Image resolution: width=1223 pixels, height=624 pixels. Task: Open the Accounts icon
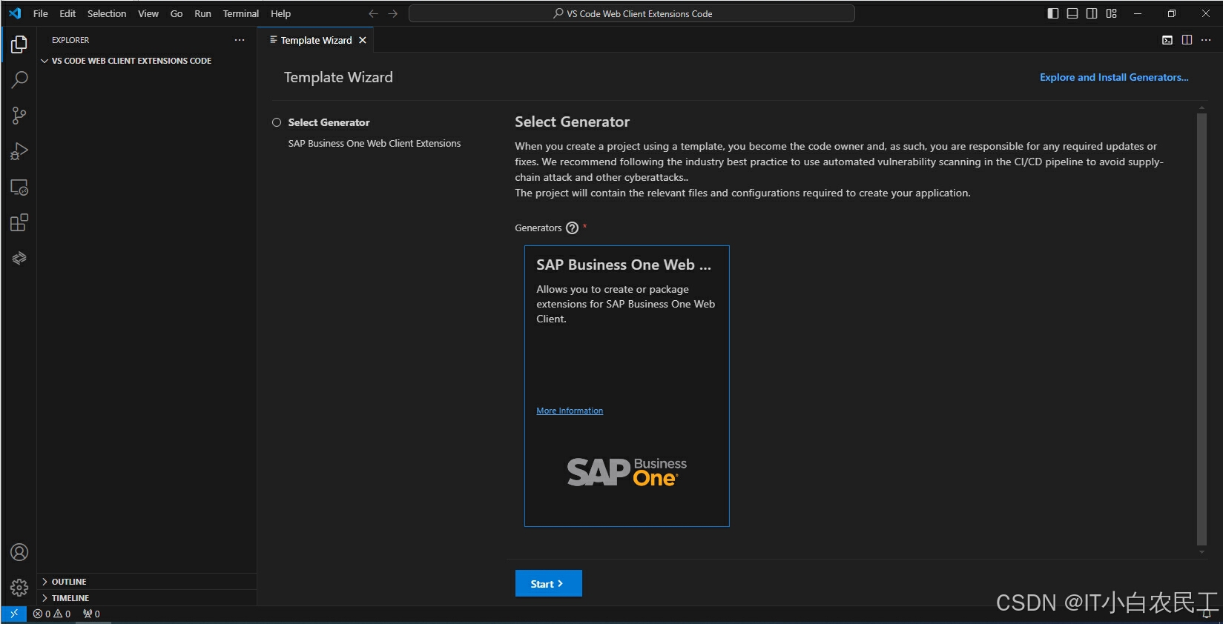tap(19, 552)
